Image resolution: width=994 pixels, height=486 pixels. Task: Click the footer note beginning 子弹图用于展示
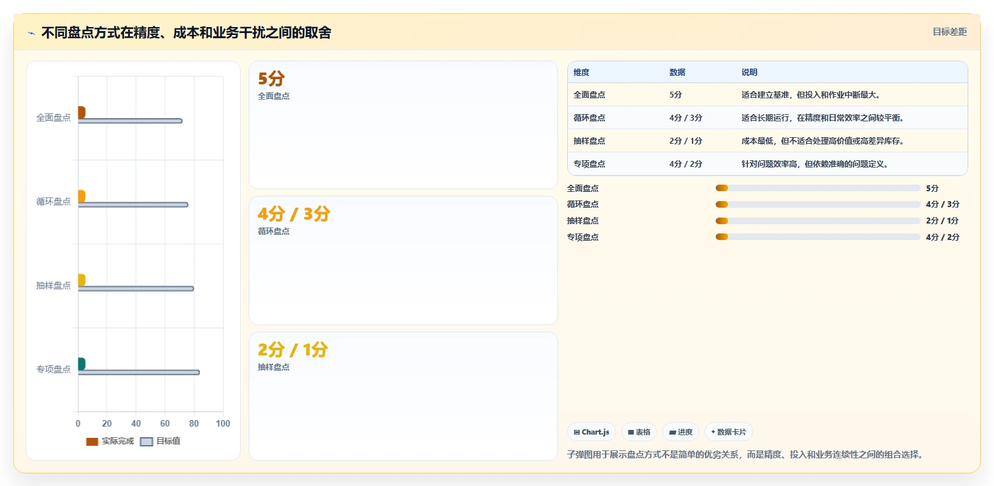click(x=745, y=454)
